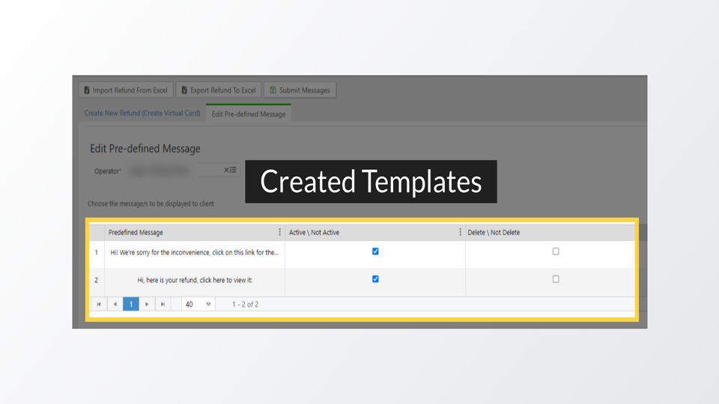Viewport: 719px width, 404px height.
Task: Select the message 'Hi! We're sorry for the inconvenience...'
Action: point(195,252)
